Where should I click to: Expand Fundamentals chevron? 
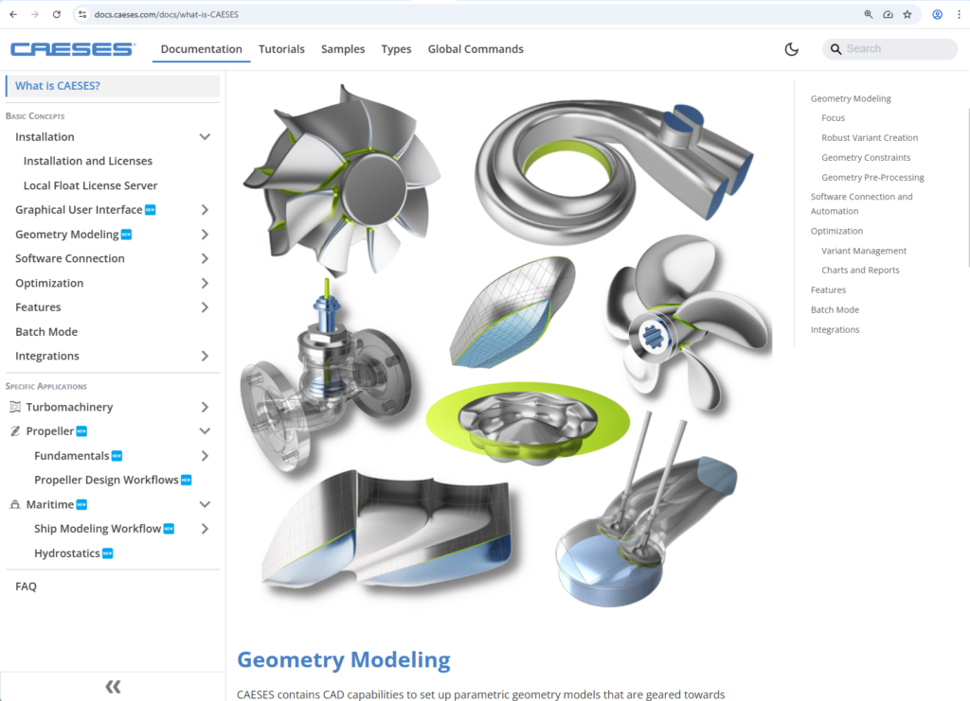pyautogui.click(x=205, y=456)
